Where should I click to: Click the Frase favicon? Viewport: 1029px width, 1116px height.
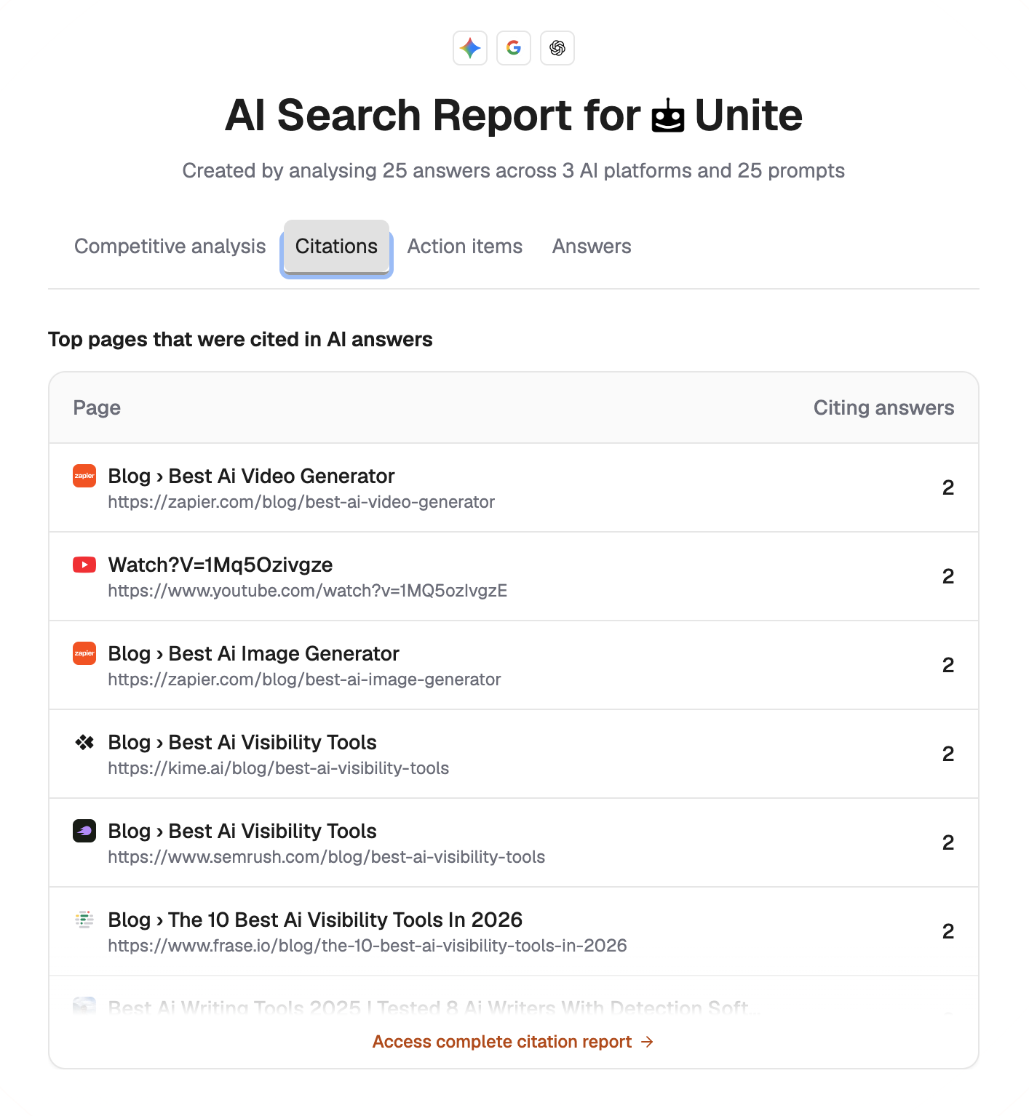(84, 920)
